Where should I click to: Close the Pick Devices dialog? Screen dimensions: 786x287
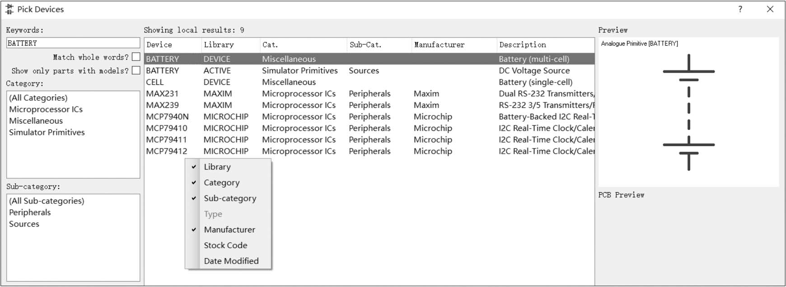(x=770, y=9)
